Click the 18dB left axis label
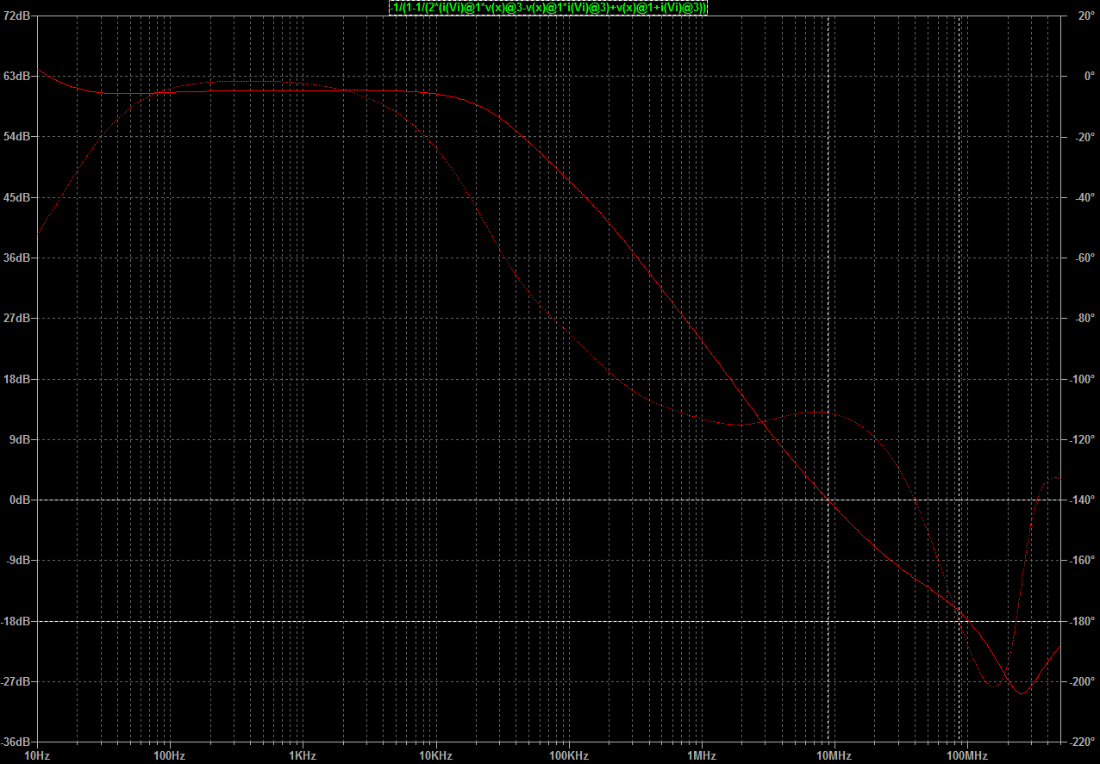The image size is (1100, 764). [x=16, y=379]
